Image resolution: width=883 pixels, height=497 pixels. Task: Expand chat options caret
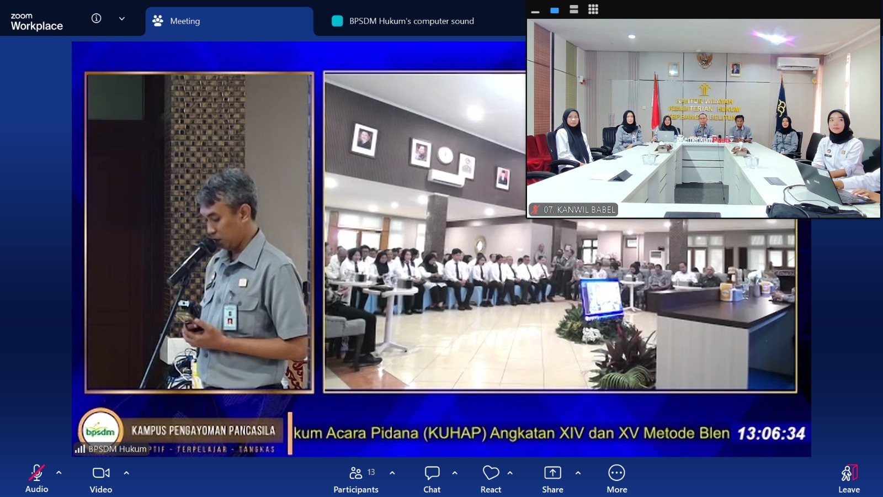[455, 473]
